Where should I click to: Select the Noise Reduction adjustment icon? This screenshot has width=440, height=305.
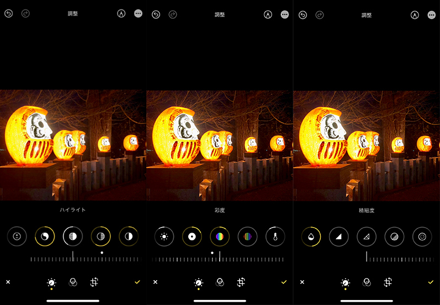394,236
